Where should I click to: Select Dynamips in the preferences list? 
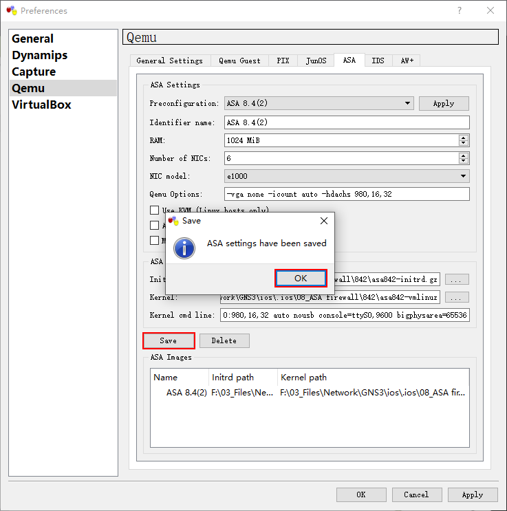(x=63, y=55)
